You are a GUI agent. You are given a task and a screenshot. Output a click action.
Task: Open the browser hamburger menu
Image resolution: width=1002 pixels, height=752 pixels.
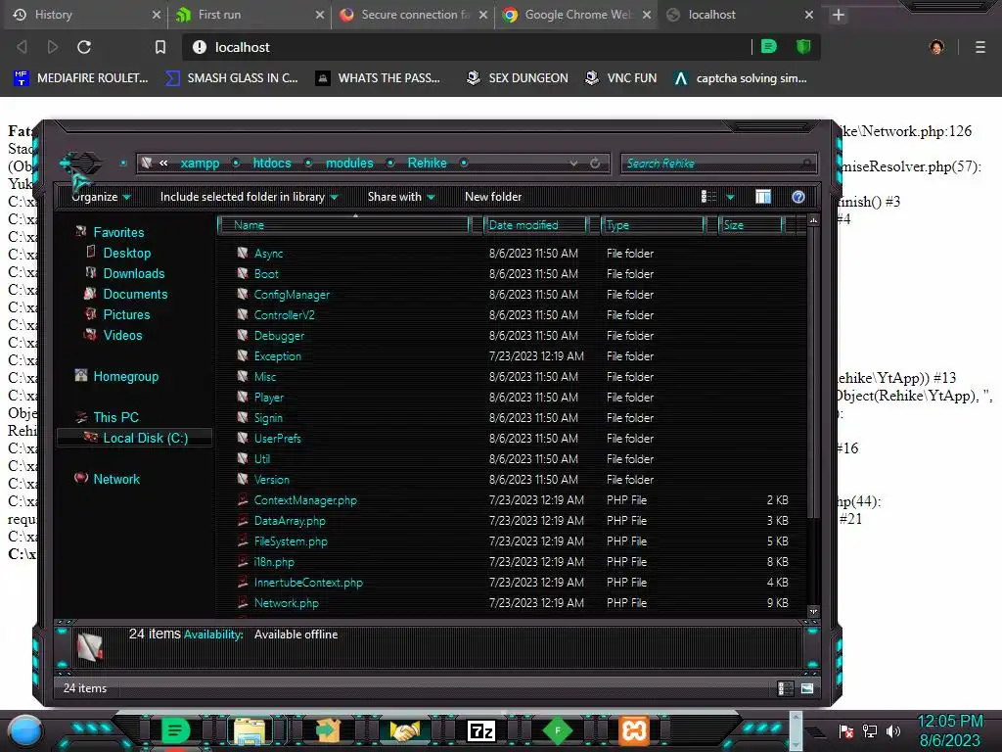[980, 47]
